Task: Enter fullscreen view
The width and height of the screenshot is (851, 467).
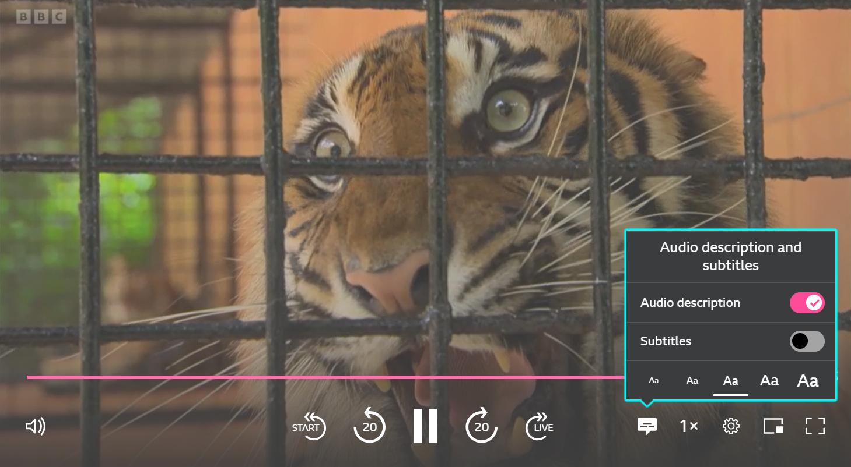Action: 814,426
